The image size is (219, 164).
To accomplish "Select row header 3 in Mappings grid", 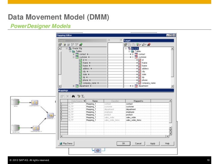I will 64,109.
